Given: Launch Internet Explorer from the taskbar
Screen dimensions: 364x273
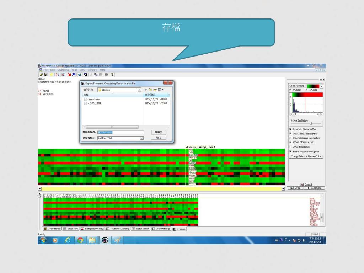Looking at the screenshot, I should 68,240.
